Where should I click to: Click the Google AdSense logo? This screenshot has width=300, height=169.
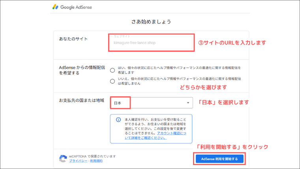click(x=72, y=7)
